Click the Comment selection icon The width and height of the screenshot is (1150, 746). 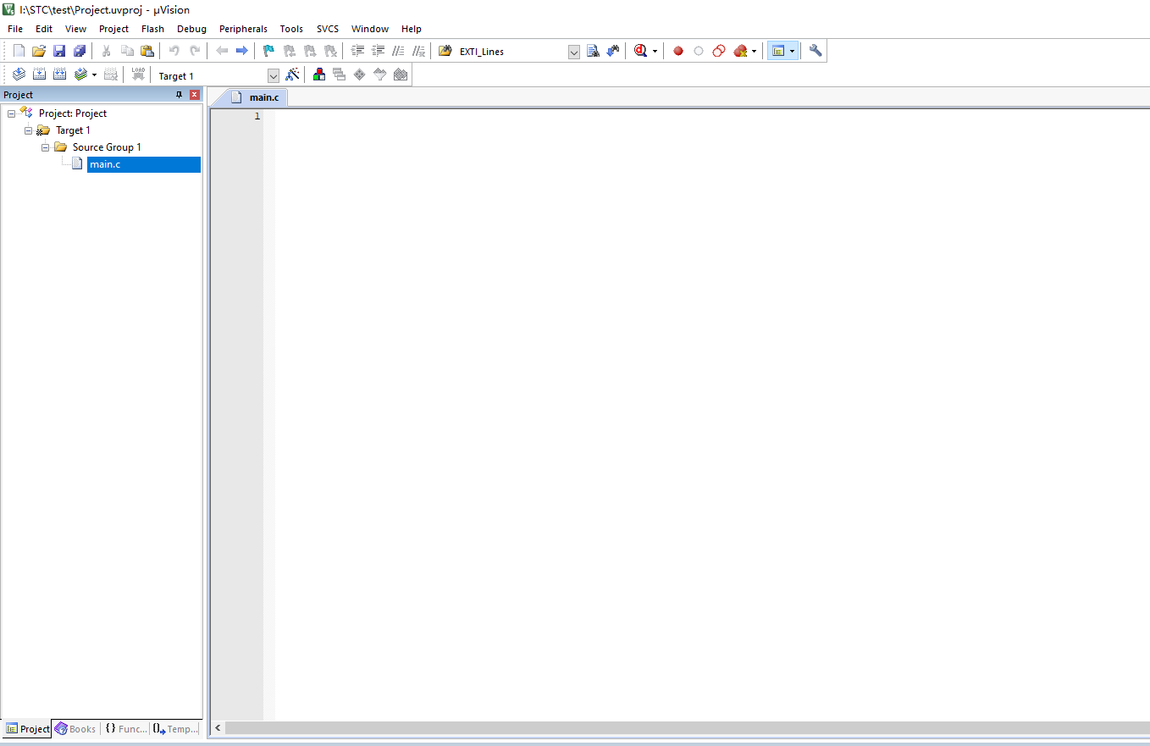pyautogui.click(x=399, y=51)
